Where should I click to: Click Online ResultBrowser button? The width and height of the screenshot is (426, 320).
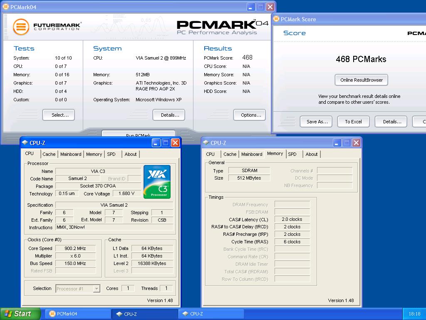coord(362,80)
